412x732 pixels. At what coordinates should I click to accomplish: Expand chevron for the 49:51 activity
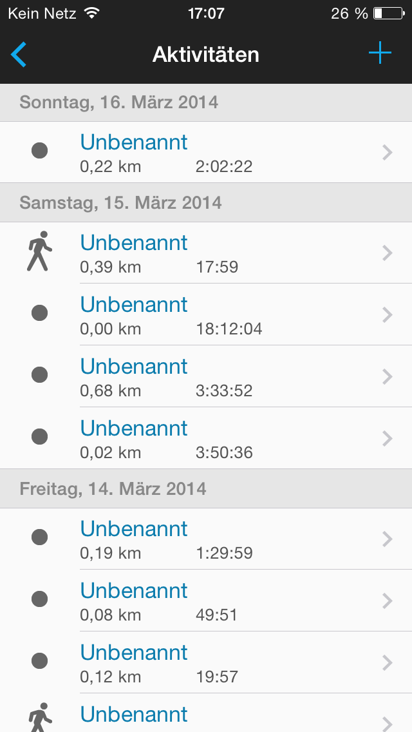tap(387, 601)
